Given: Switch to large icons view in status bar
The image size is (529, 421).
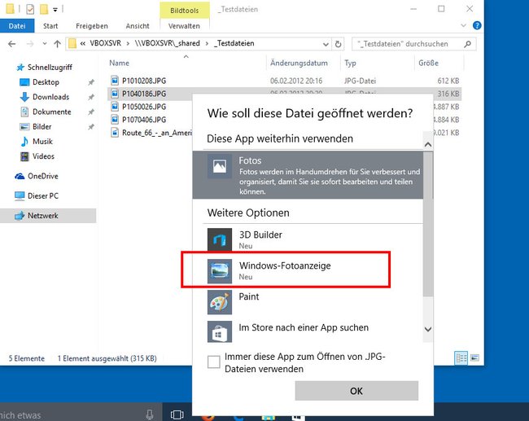Looking at the screenshot, I should tap(474, 357).
